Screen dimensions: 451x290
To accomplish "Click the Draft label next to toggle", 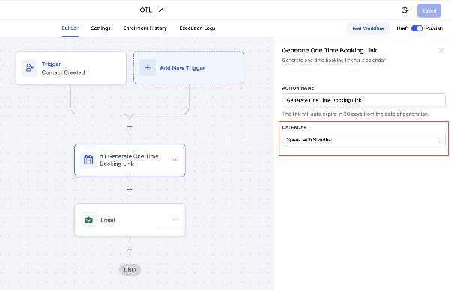I will [402, 28].
